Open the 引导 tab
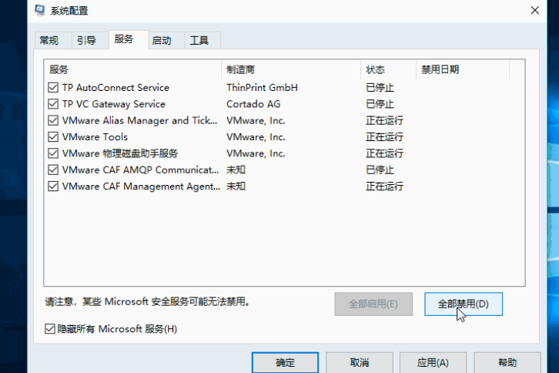 (85, 40)
